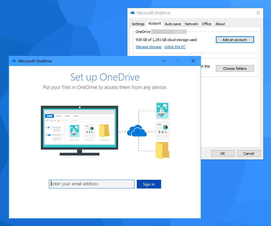Click the sailboat picture beside the cloud
Screen dimensions: 271x226
point(162,111)
